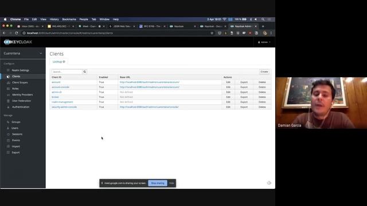Image resolution: width=367 pixels, height=206 pixels.
Task: Expand the Cuarentena realm selector
Action: pyautogui.click(x=23, y=53)
